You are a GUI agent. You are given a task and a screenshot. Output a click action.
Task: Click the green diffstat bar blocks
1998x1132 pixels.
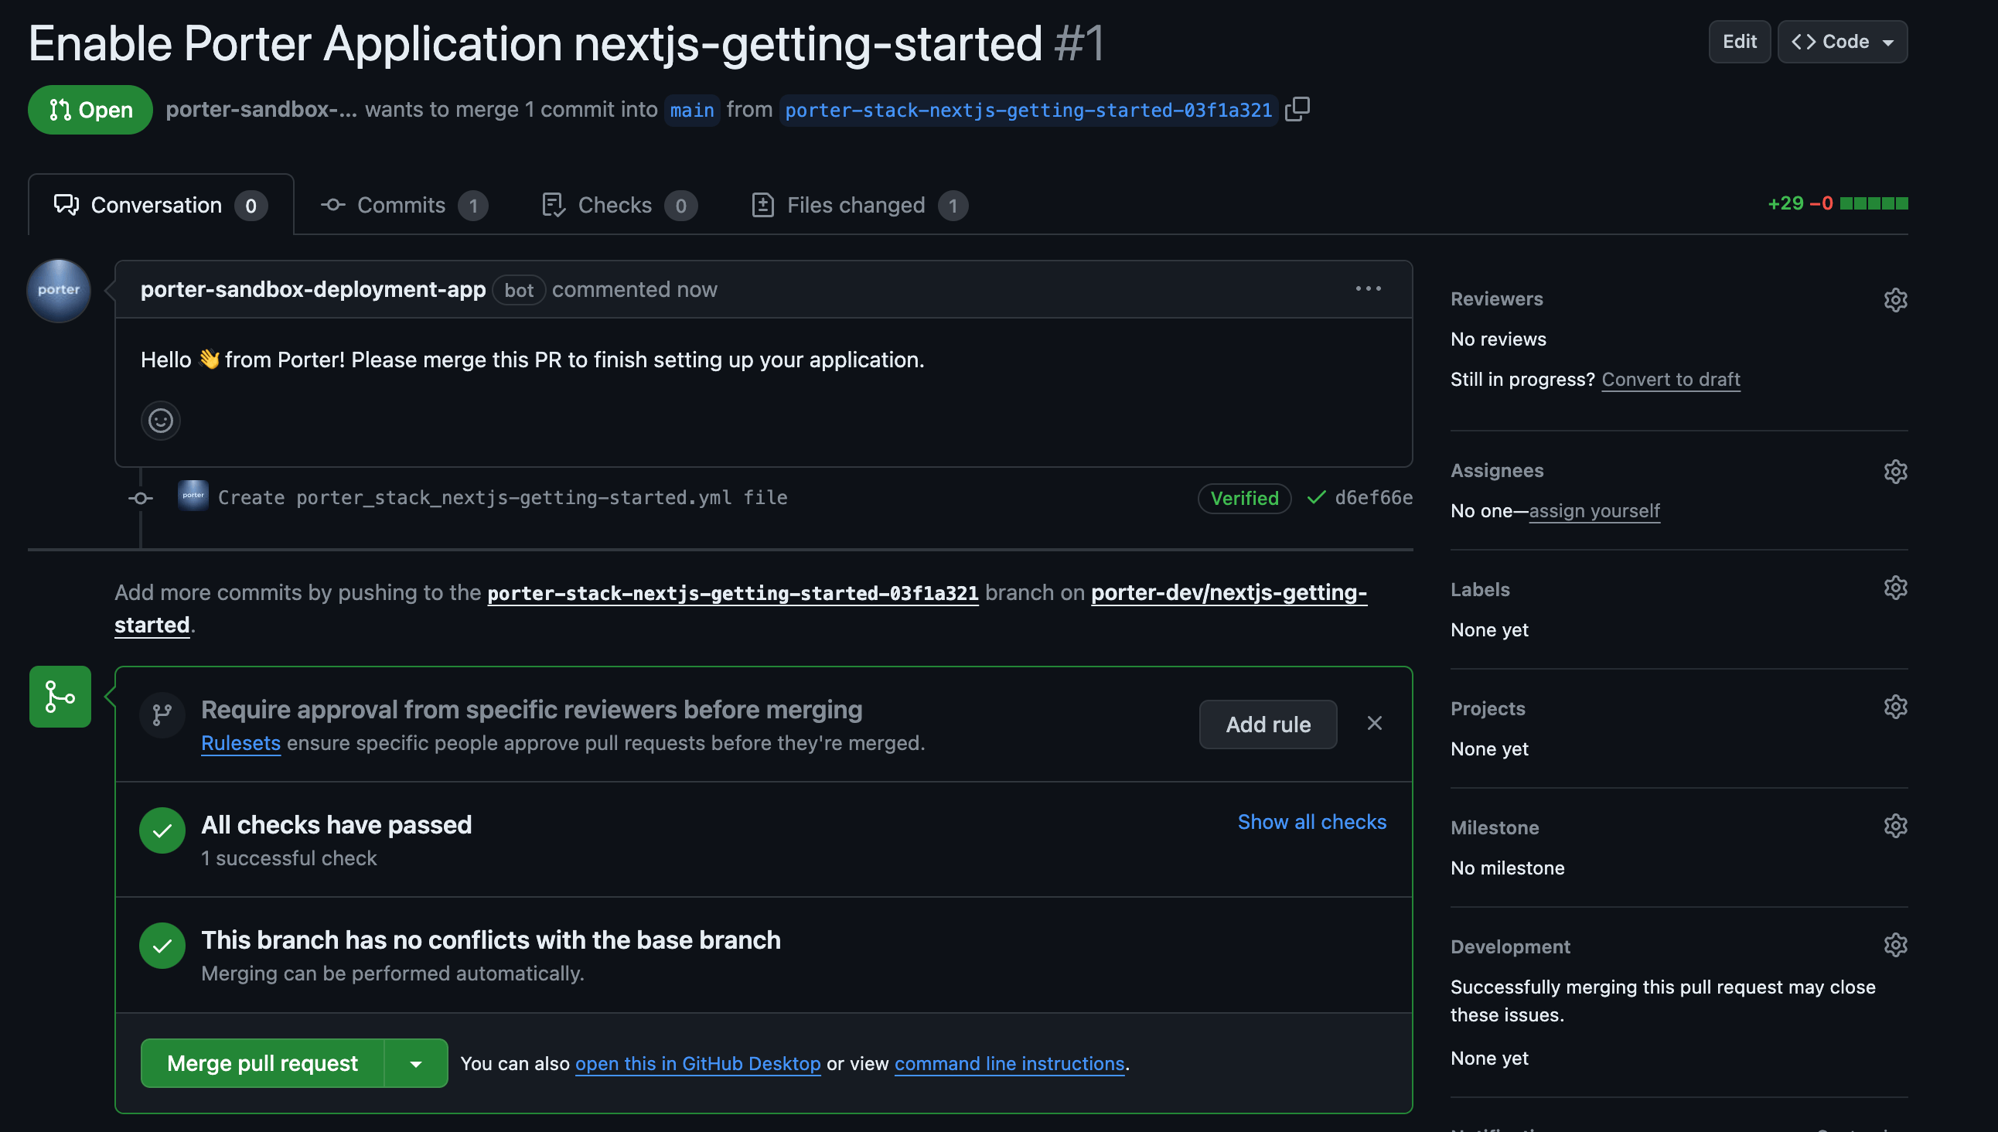point(1873,203)
